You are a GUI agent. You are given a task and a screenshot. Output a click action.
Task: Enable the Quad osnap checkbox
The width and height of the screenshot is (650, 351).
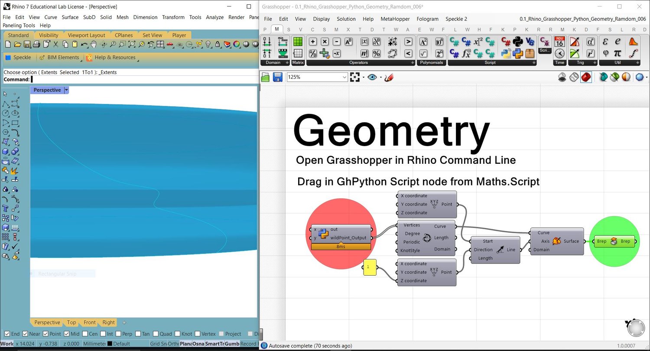tap(156, 334)
